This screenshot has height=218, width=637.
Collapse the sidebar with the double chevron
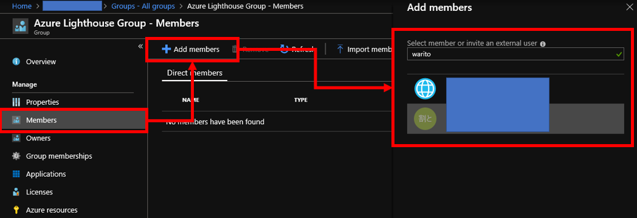(140, 46)
